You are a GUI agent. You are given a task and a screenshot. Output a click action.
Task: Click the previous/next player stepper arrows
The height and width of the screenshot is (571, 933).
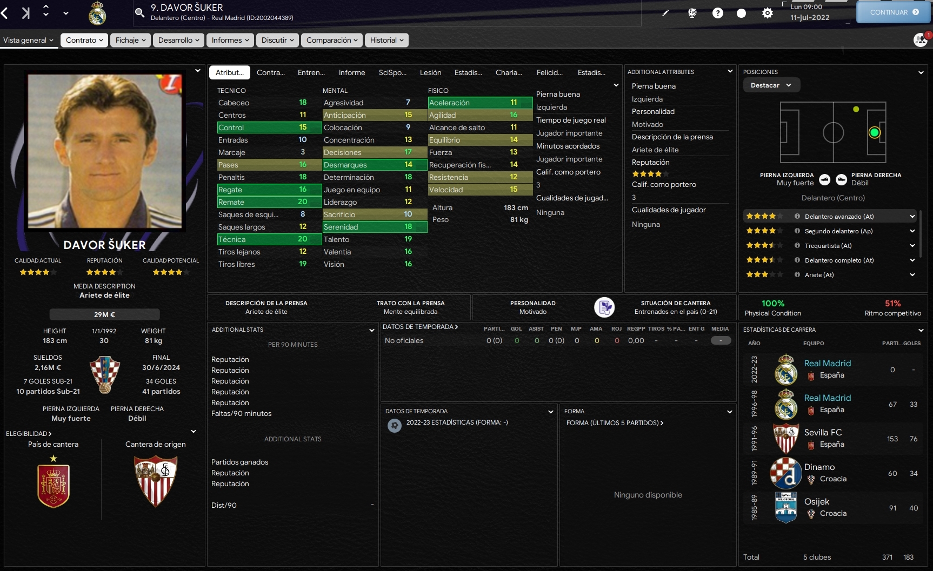click(46, 10)
